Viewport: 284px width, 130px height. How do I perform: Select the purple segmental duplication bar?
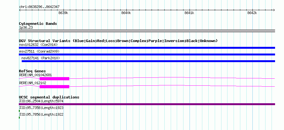pyautogui.click(x=147, y=104)
